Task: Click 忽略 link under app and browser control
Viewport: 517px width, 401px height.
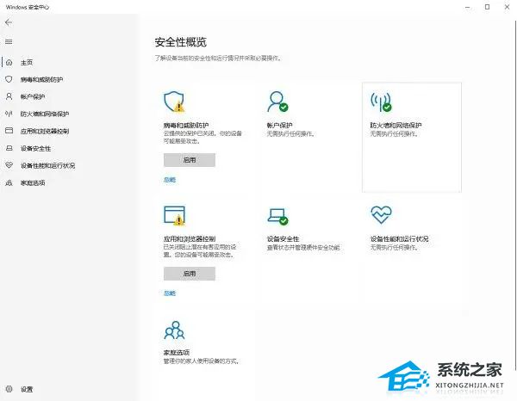Action: [170, 293]
